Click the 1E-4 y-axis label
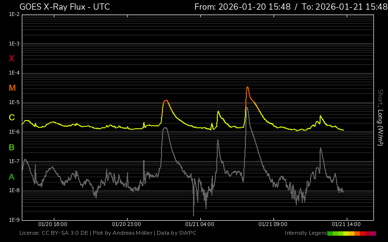388x242 pixels. [14, 73]
